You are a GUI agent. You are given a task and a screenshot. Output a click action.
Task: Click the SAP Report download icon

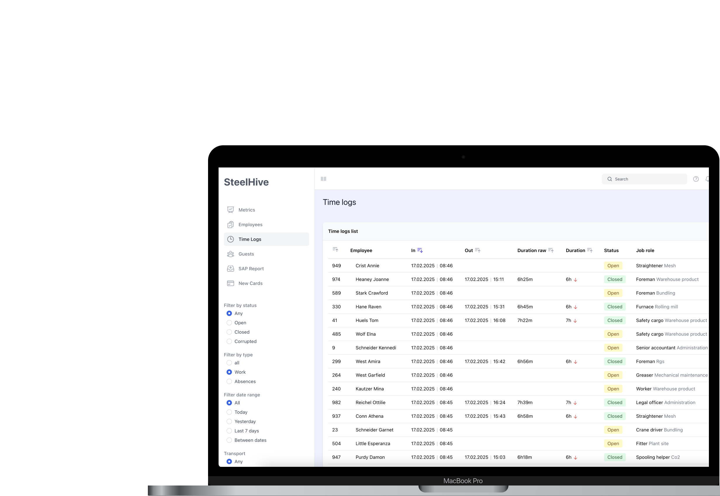[x=230, y=268]
